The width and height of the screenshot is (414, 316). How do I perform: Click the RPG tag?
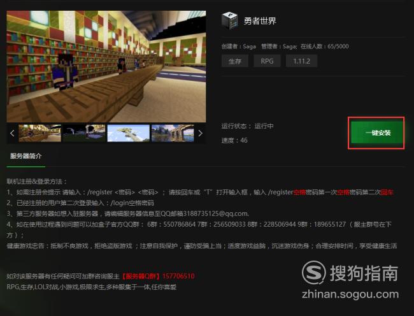point(267,61)
